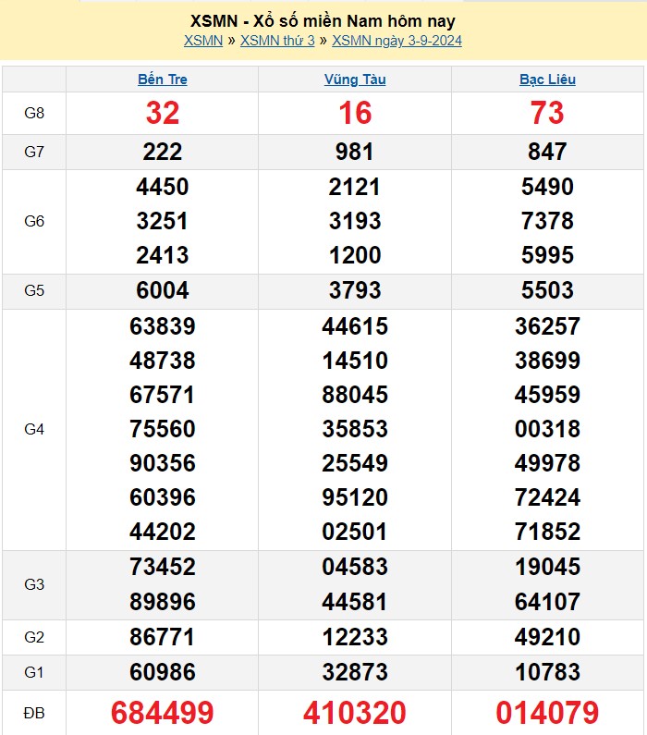Viewport: 647px width, 735px height.
Task: Click the G4 row label
Action: point(34,429)
